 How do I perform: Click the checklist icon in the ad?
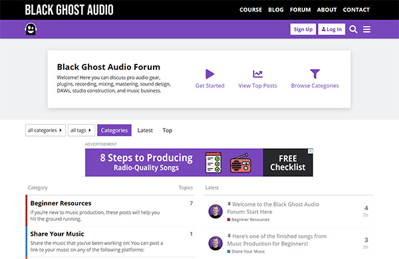[x=213, y=163]
